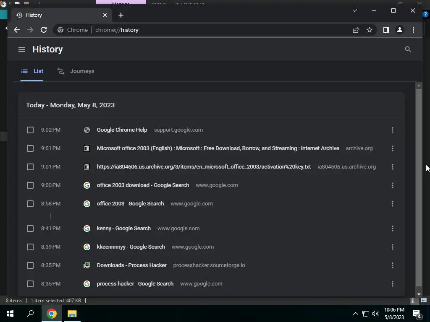
Task: Open actions menu for Google Chrome Help entry
Action: pyautogui.click(x=393, y=130)
